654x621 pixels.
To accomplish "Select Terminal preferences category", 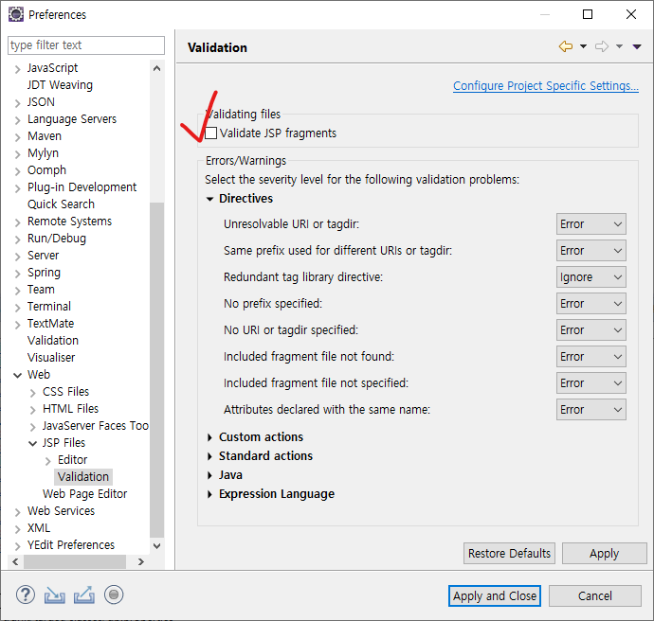I will click(x=48, y=307).
